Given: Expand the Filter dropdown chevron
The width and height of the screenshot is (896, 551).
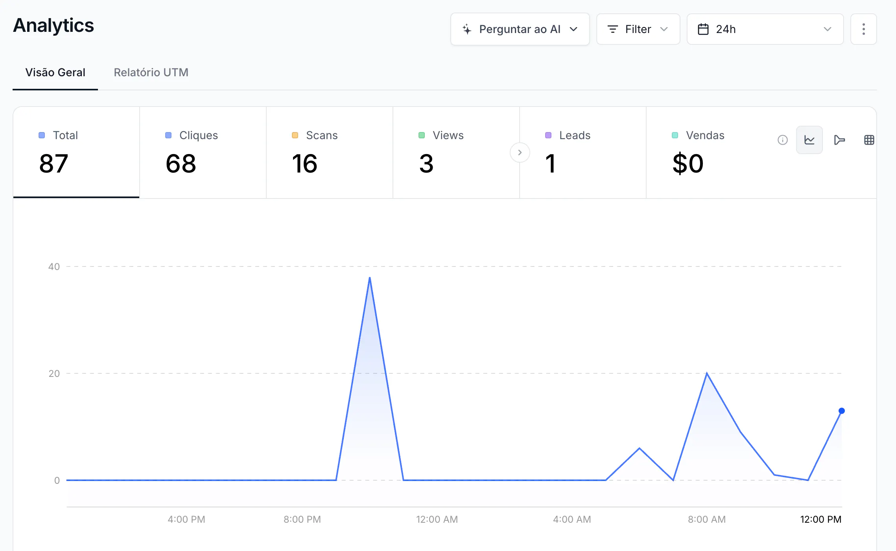Looking at the screenshot, I should 664,29.
